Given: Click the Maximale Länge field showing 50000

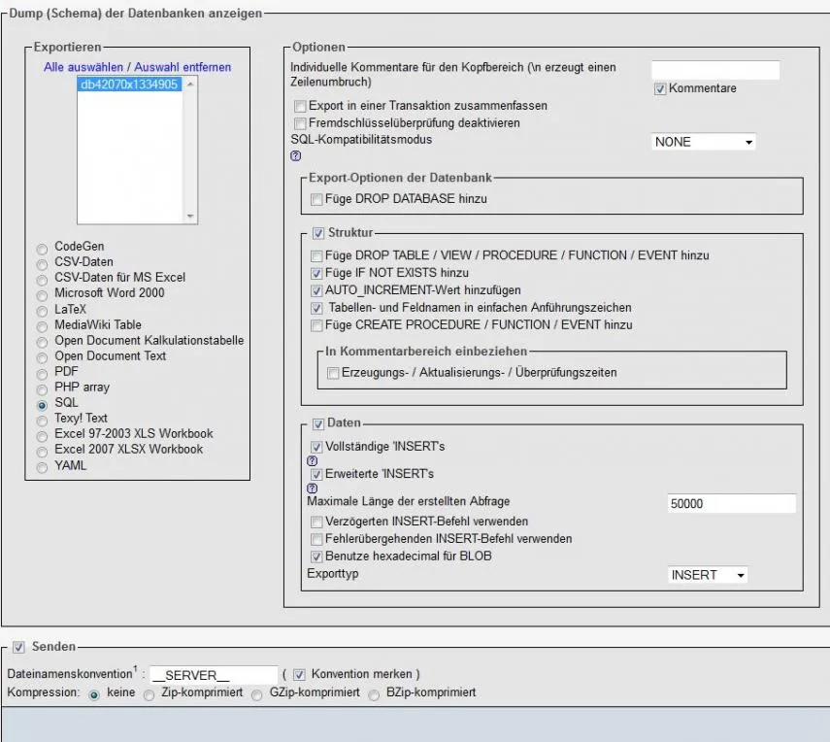Looking at the screenshot, I should [732, 504].
